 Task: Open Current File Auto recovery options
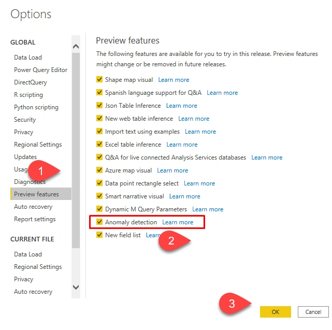33,292
